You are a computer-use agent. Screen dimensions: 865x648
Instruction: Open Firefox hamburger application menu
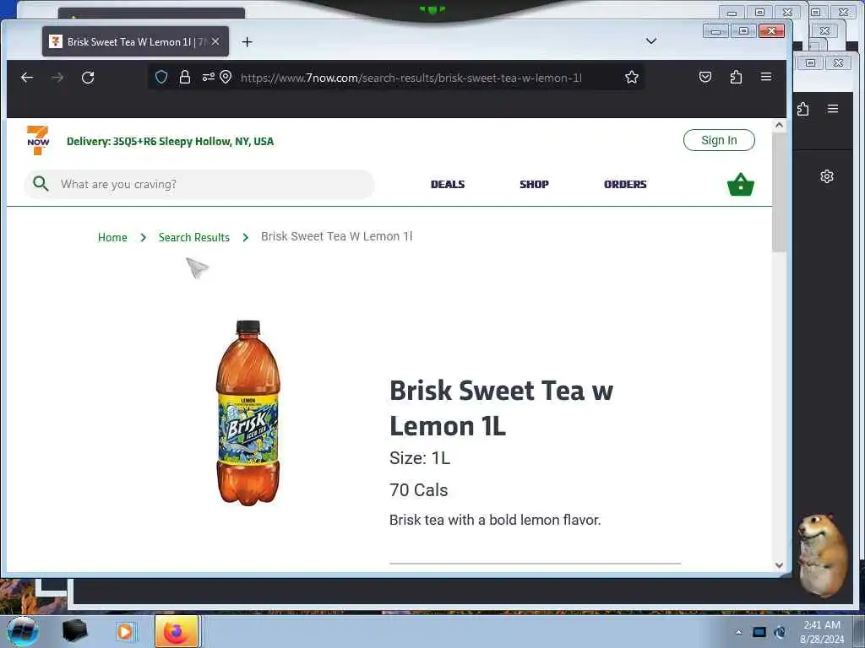point(766,77)
